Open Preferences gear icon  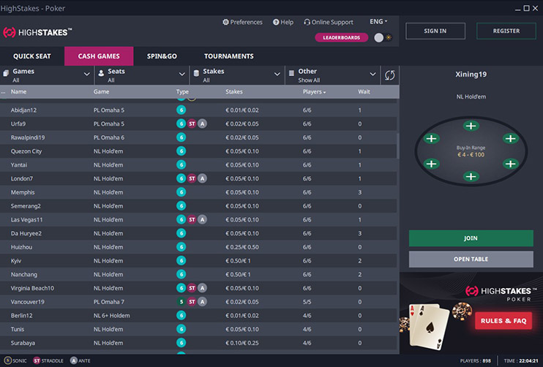coord(225,22)
